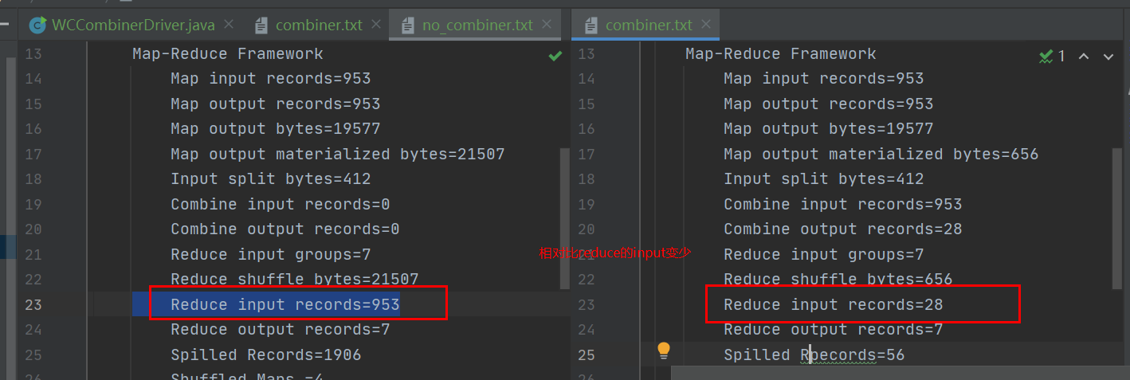This screenshot has height=380, width=1130.
Task: Click the text file icon on no_combiner.txt tab
Action: coord(408,25)
